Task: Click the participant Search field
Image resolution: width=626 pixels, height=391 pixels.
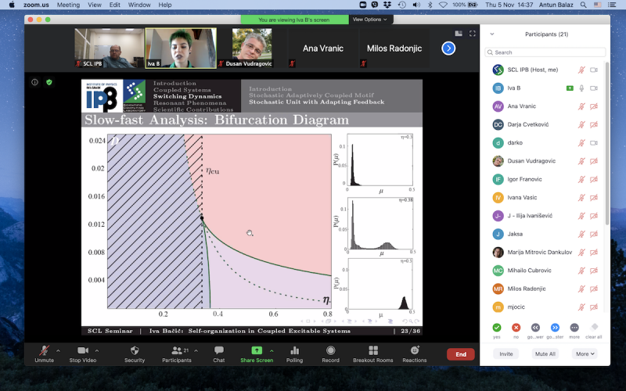Action: [x=544, y=52]
